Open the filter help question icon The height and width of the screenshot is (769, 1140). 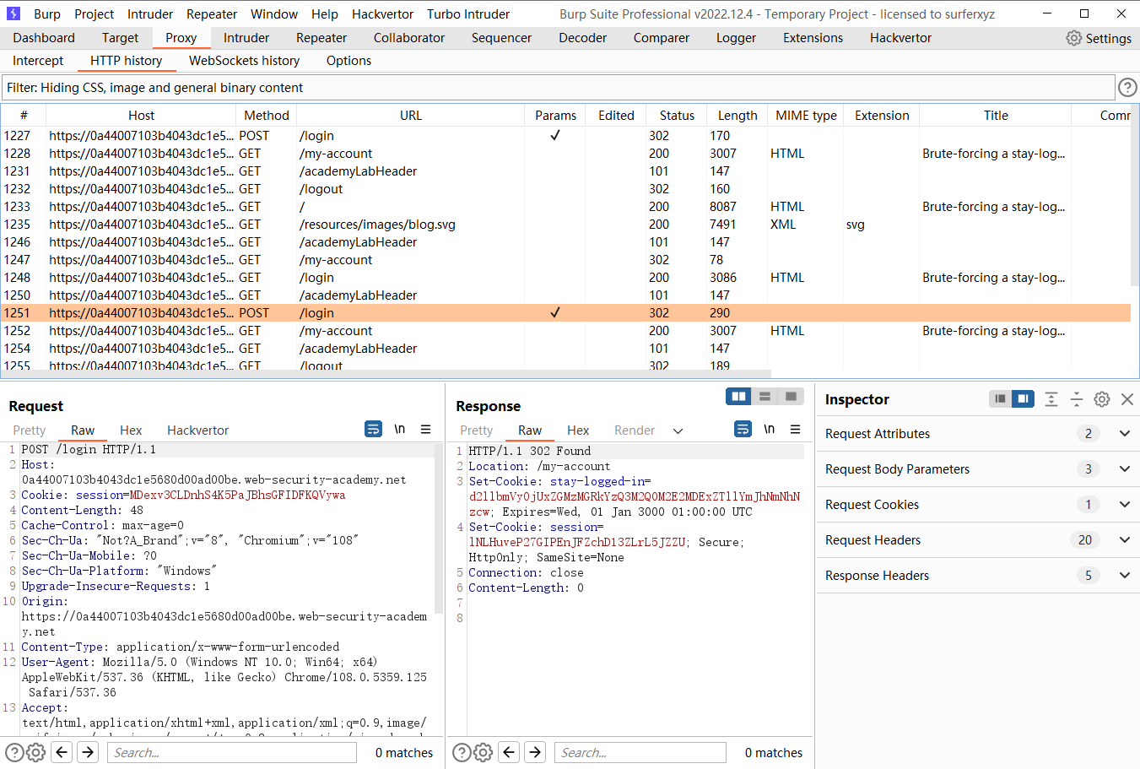[x=1127, y=87]
